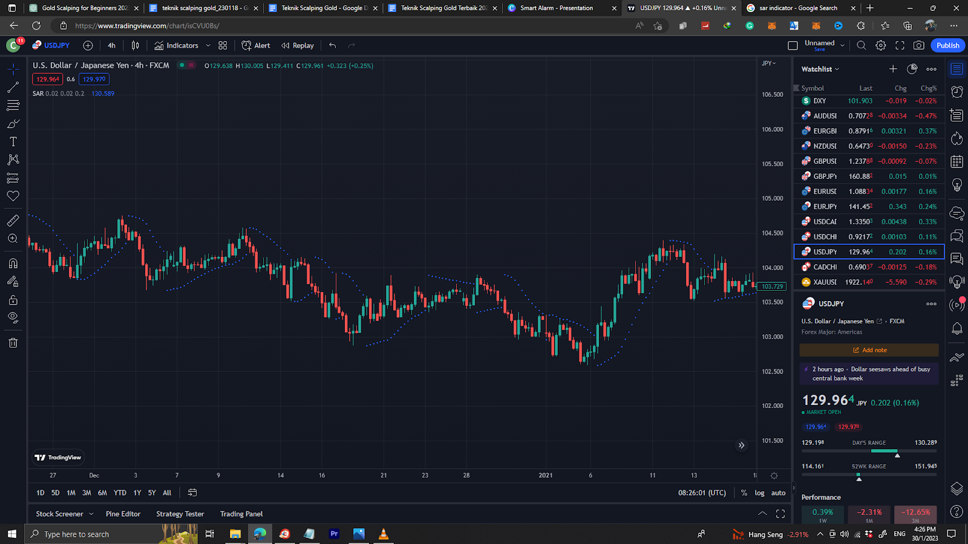The height and width of the screenshot is (544, 968).
Task: Toggle percent scale on price axis
Action: tap(744, 493)
